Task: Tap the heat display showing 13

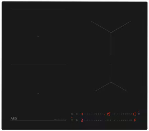Action: point(135,114)
